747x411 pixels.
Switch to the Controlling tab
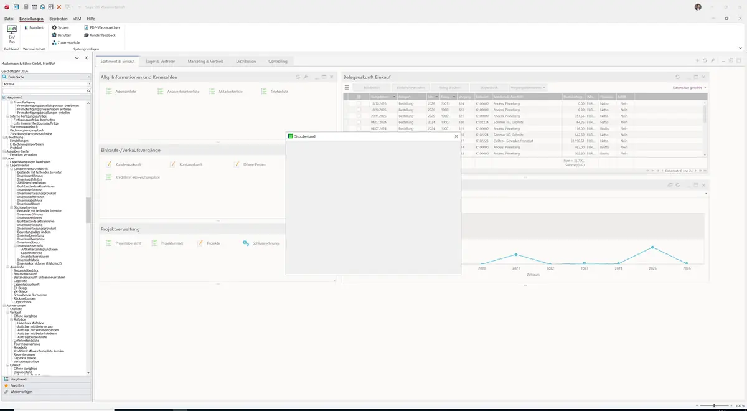coord(278,62)
